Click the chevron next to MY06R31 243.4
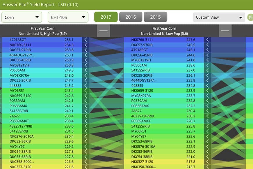 [85, 91]
